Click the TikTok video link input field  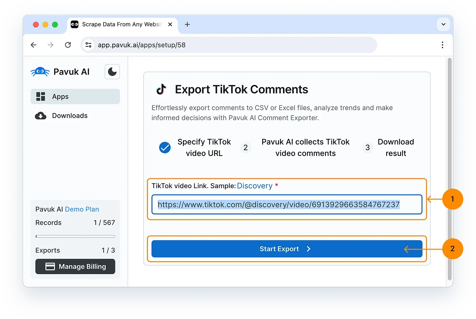pyautogui.click(x=287, y=204)
